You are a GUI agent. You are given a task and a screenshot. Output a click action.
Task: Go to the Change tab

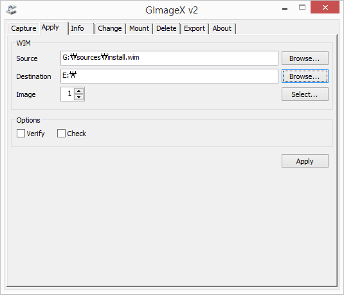pyautogui.click(x=110, y=28)
